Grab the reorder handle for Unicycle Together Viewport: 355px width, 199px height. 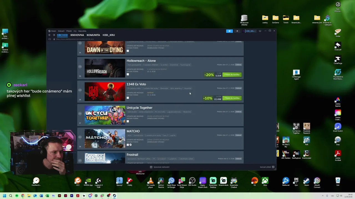pos(80,114)
